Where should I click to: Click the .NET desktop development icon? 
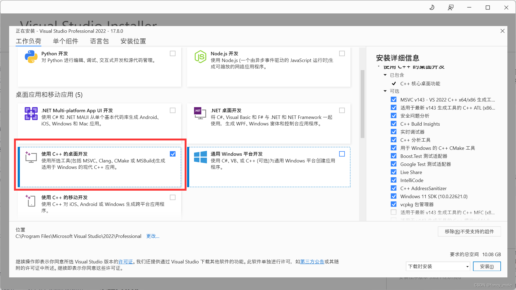[200, 113]
